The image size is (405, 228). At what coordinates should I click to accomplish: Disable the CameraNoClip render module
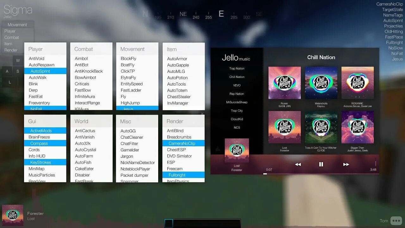pyautogui.click(x=184, y=143)
